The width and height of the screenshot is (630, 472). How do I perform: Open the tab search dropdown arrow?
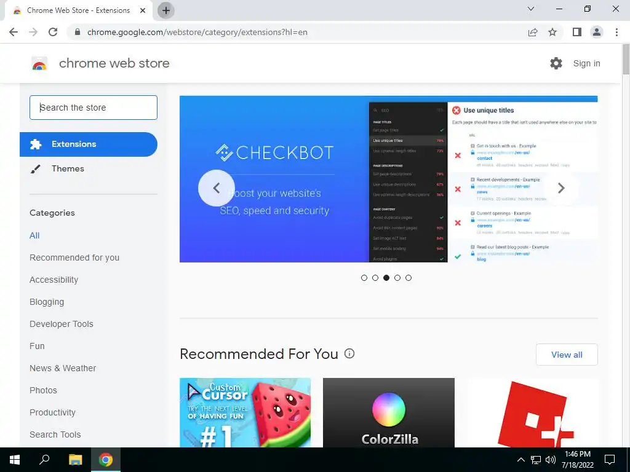tap(531, 9)
